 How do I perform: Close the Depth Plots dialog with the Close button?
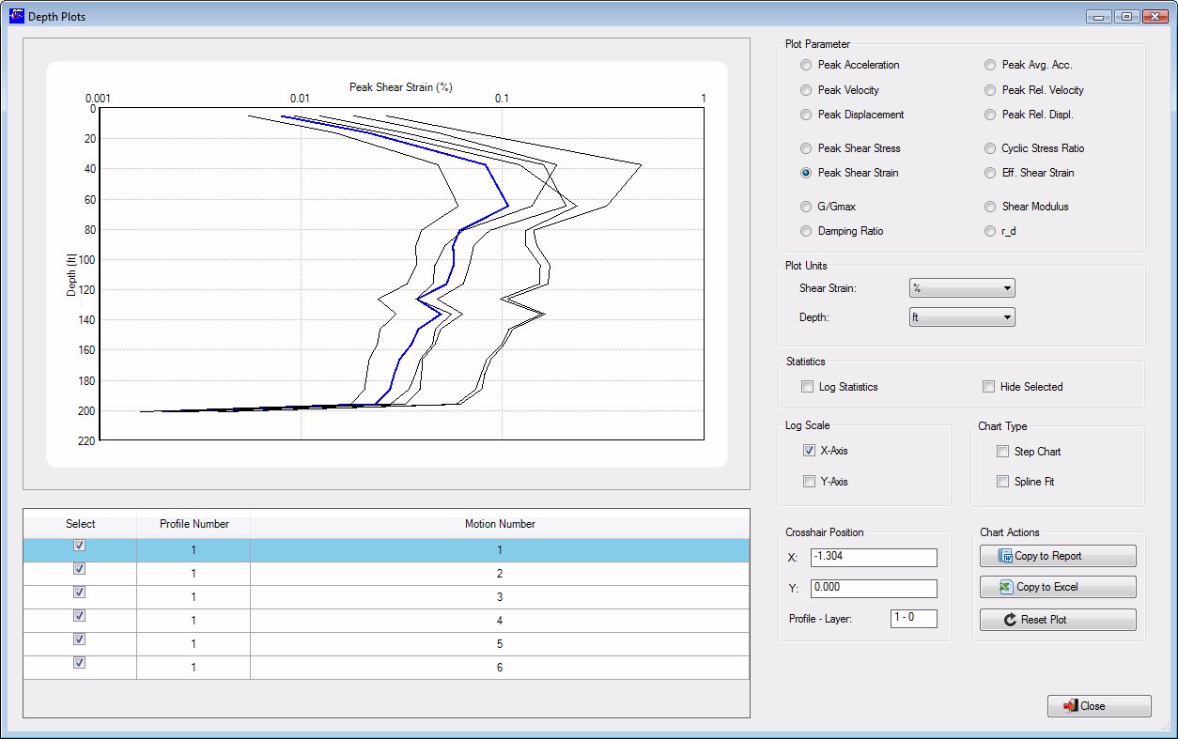[1099, 706]
